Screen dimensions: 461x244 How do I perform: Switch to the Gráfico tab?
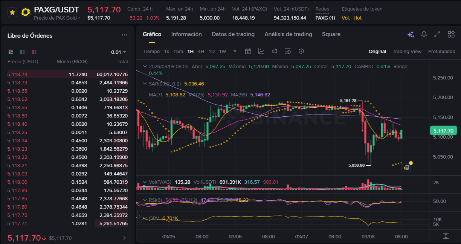click(152, 34)
